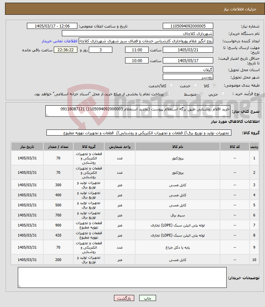Click the تعداد / مقدار column header
This screenshot has width=265, height=307.
coord(58,147)
